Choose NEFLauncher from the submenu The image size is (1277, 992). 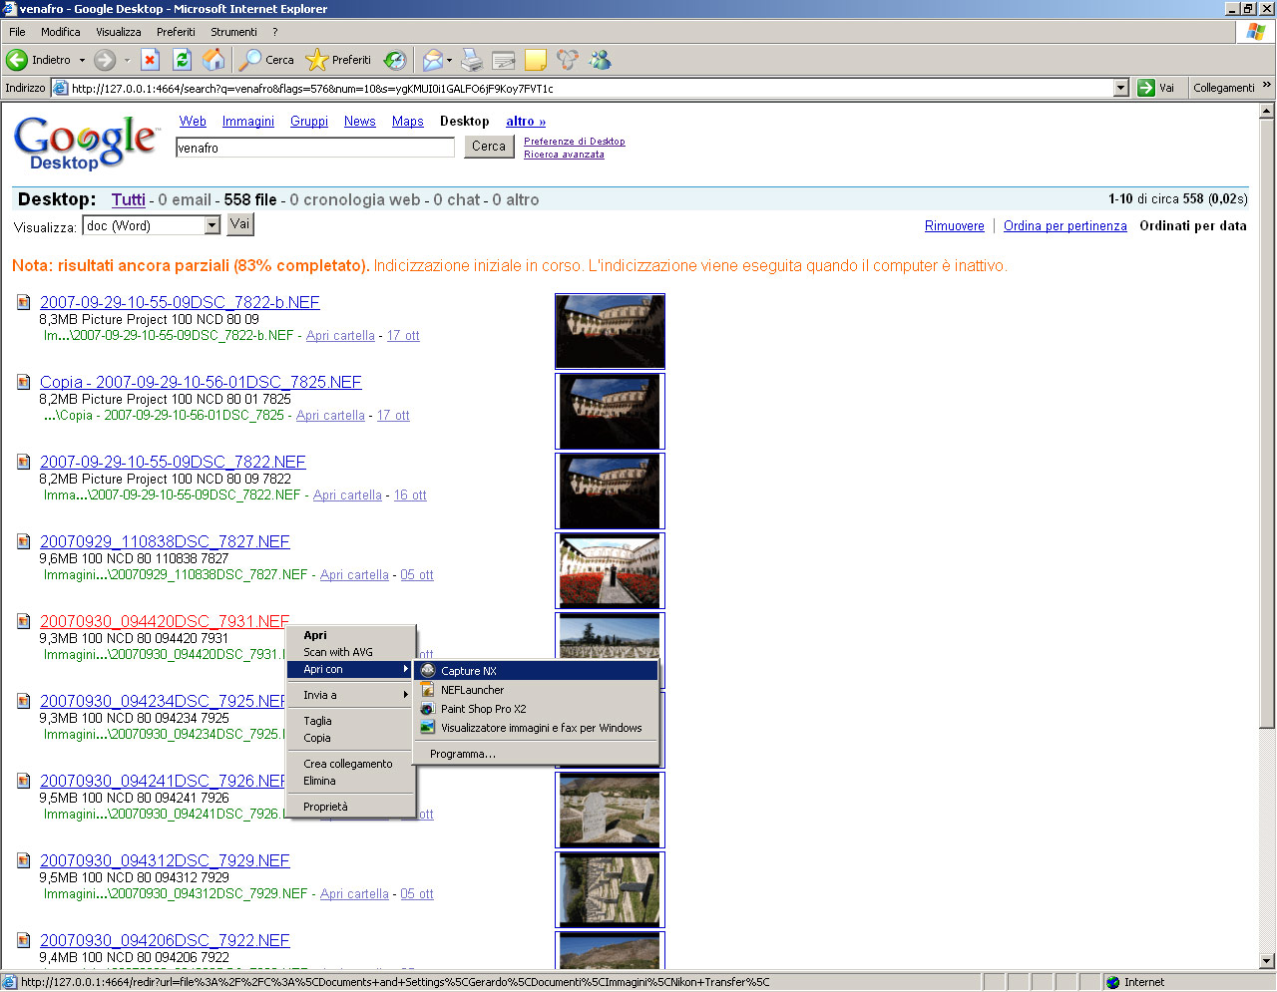click(x=537, y=690)
